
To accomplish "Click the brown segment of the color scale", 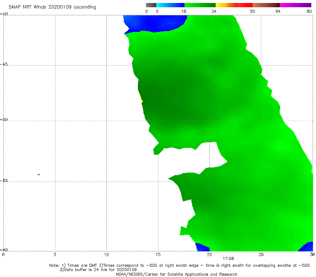I will pos(266,5).
